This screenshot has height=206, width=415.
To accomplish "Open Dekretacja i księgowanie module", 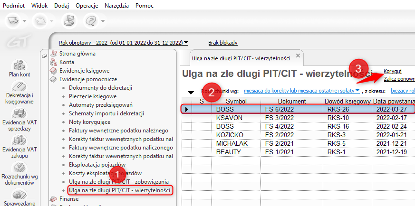I will click(19, 93).
